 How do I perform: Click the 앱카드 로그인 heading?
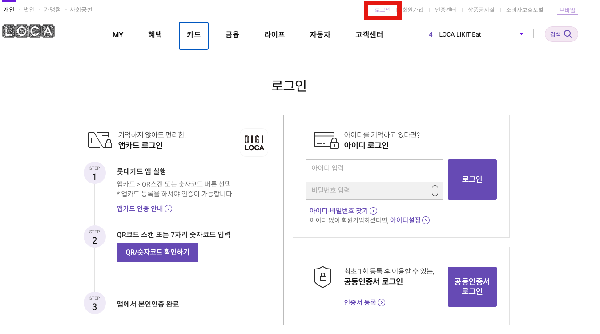click(141, 145)
